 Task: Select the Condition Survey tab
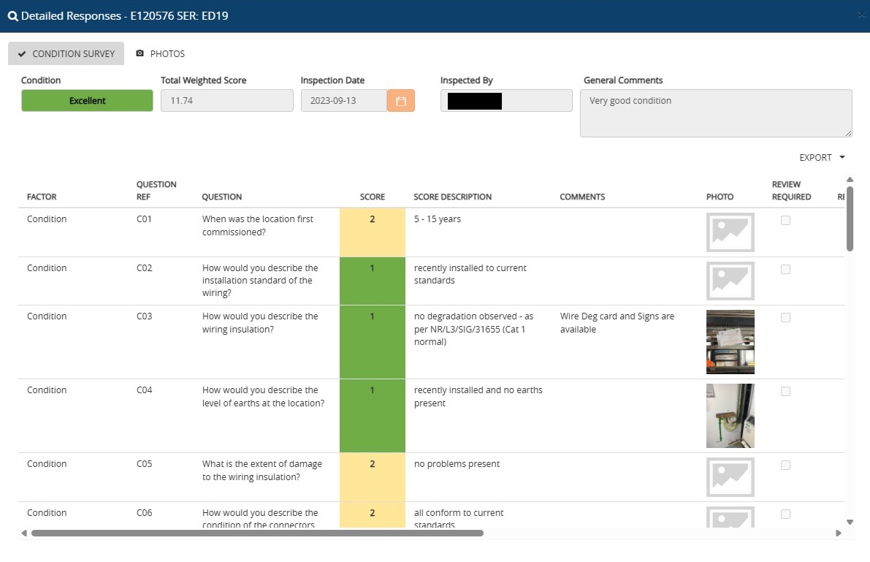tap(66, 53)
